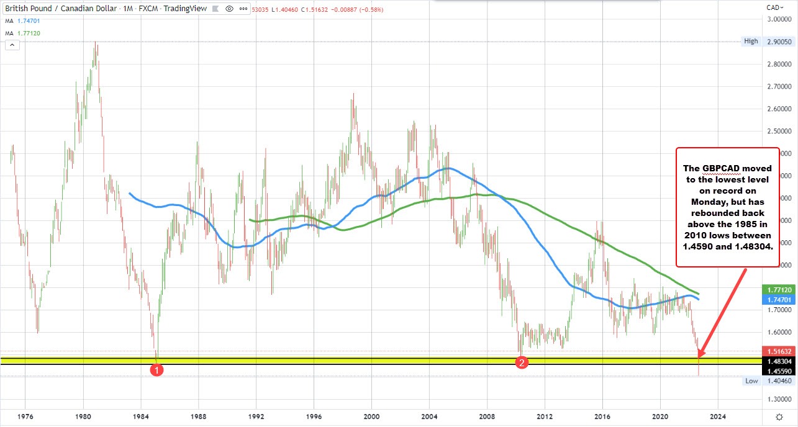Click the GBPCAD text callout note box
This screenshot has height=427, width=798.
coord(727,207)
